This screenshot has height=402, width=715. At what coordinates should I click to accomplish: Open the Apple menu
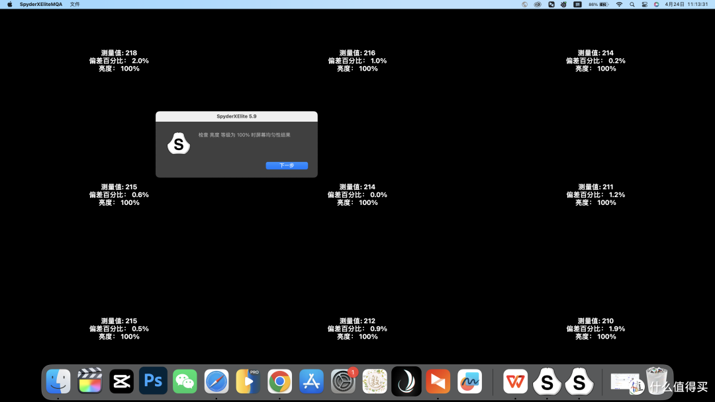(9, 4)
